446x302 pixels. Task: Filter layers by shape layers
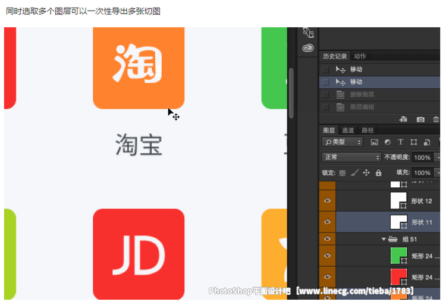(x=413, y=142)
